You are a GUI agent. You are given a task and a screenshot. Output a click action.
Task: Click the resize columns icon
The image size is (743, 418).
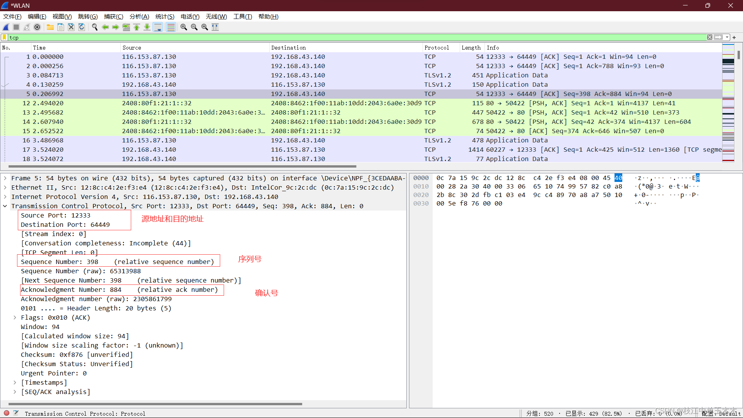coord(215,27)
